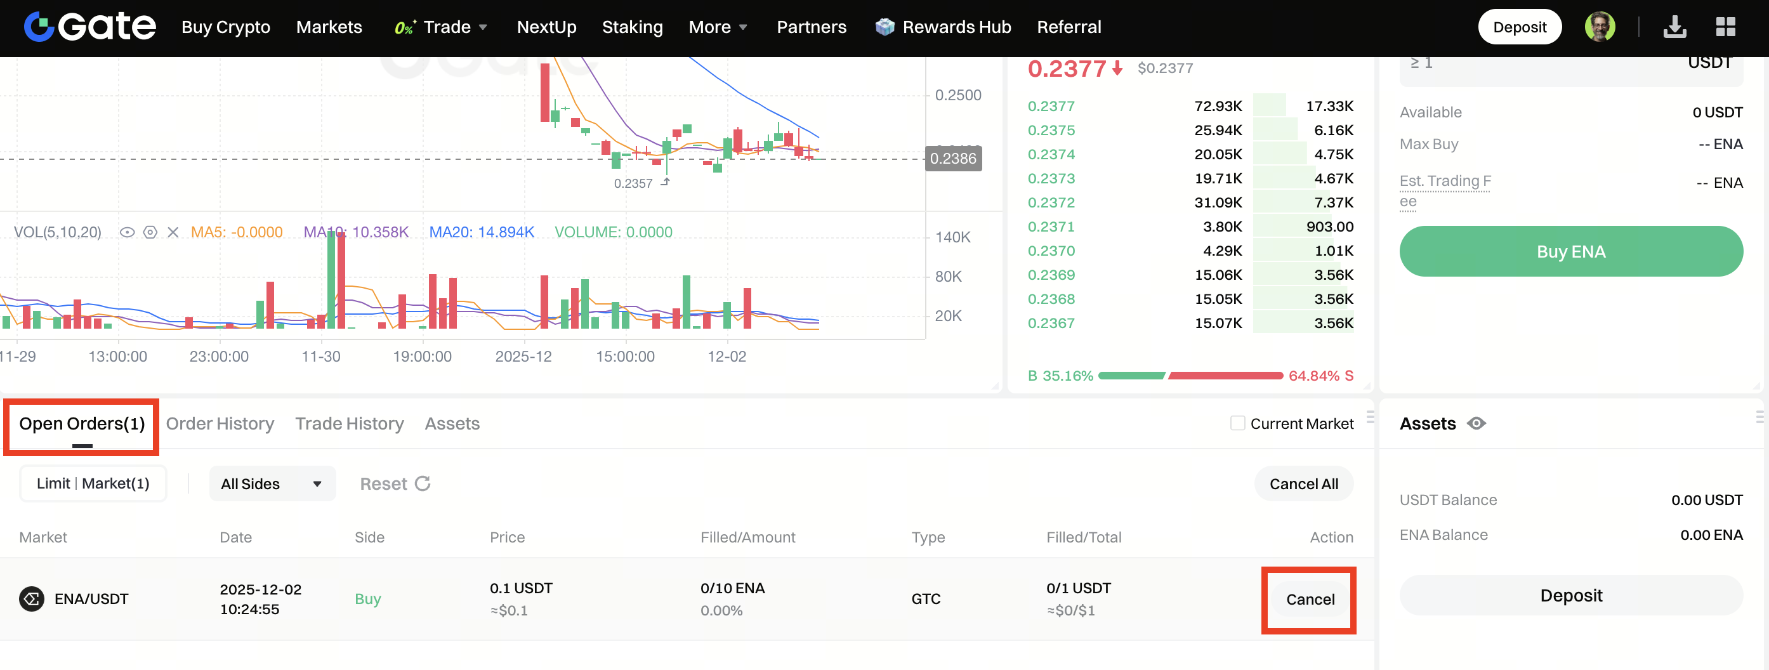This screenshot has width=1769, height=670.
Task: Click the buy/sell ratio bar
Action: pos(1190,376)
